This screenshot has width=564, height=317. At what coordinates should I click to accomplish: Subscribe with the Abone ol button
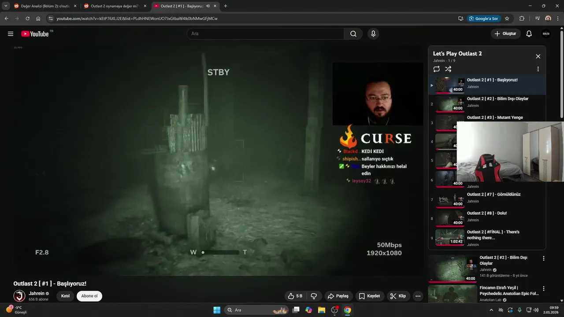tap(89, 296)
